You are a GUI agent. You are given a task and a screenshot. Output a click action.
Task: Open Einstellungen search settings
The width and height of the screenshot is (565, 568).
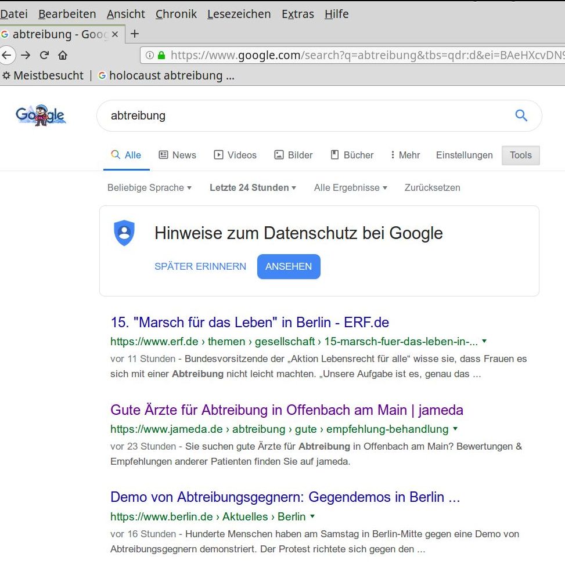464,155
